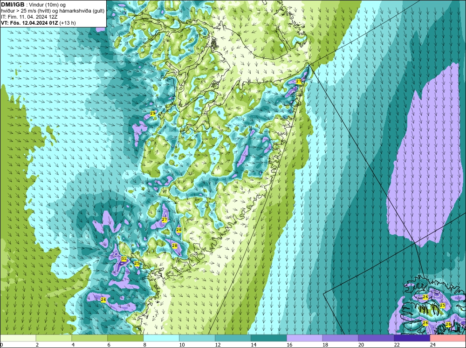The width and height of the screenshot is (466, 348).
Task: Click the 18–20 m/s medium purple legend swatch
Action: coord(340,338)
